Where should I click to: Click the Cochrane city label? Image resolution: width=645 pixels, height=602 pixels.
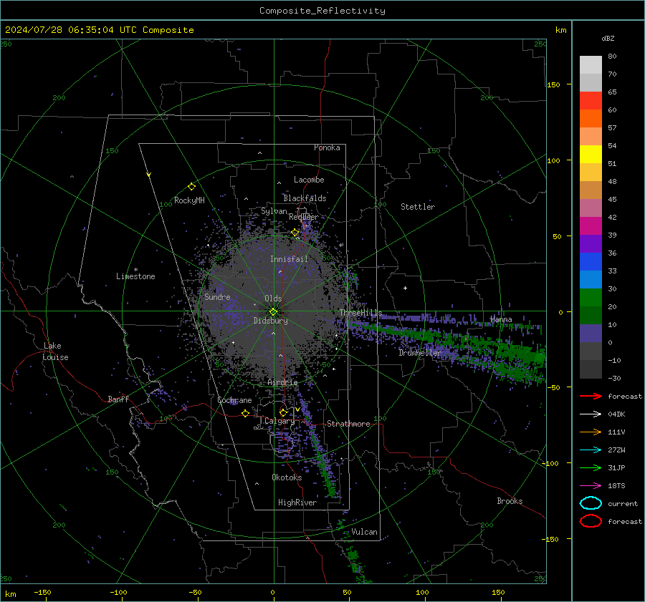click(234, 400)
